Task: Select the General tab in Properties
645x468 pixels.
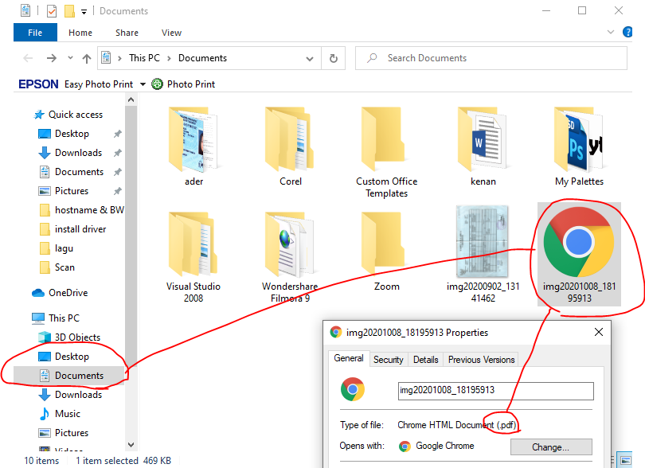Action: 349,358
